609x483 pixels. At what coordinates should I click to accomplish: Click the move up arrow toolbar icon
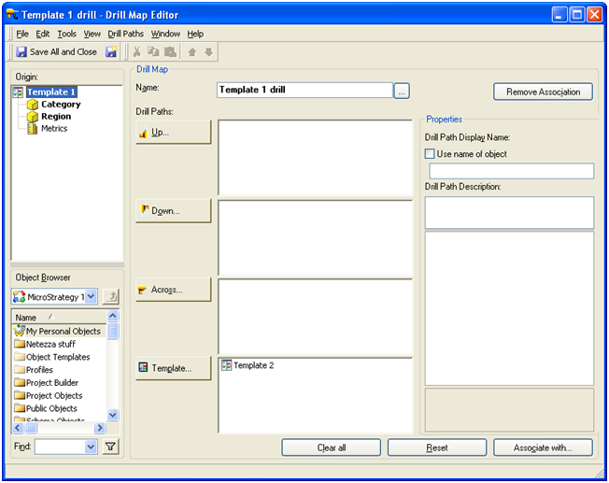pyautogui.click(x=192, y=52)
